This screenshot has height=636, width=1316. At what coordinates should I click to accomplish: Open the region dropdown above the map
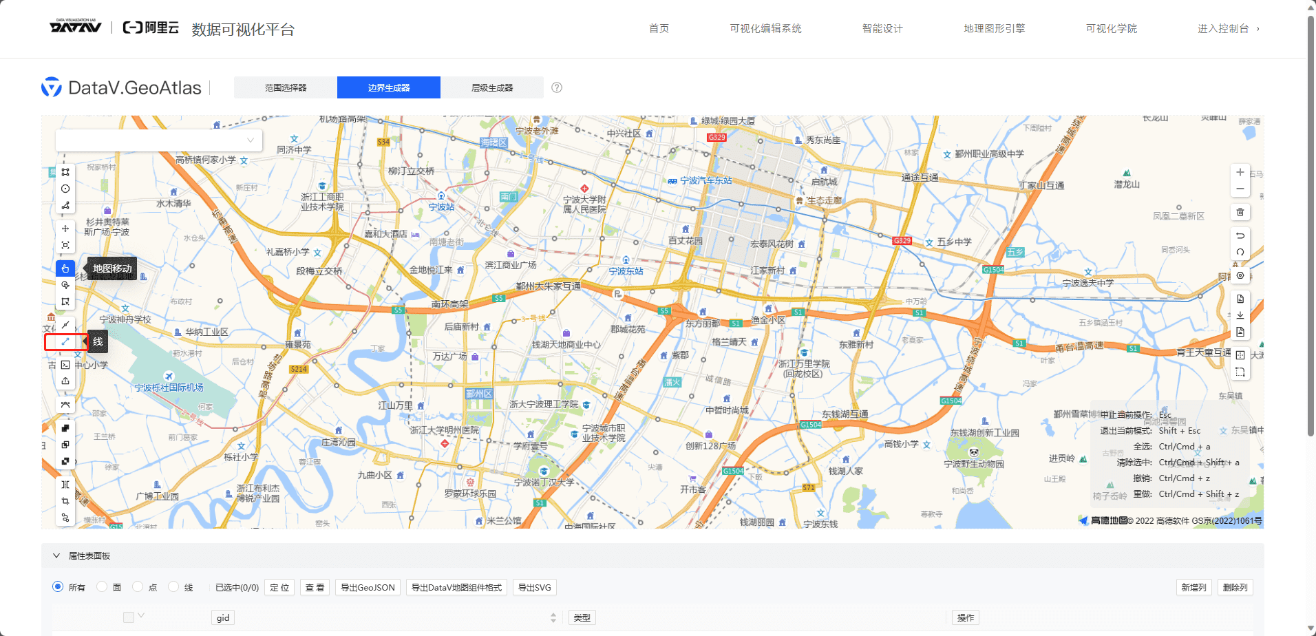click(159, 140)
